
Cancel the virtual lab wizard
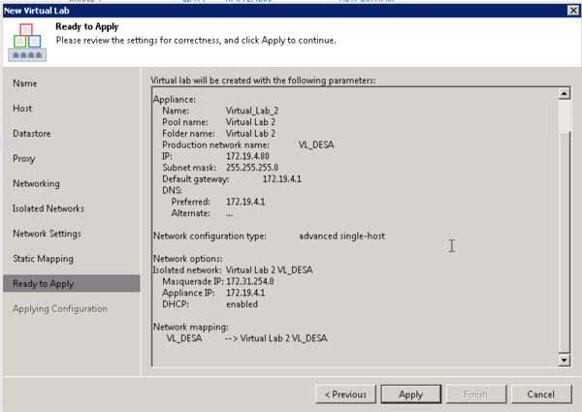click(x=540, y=395)
